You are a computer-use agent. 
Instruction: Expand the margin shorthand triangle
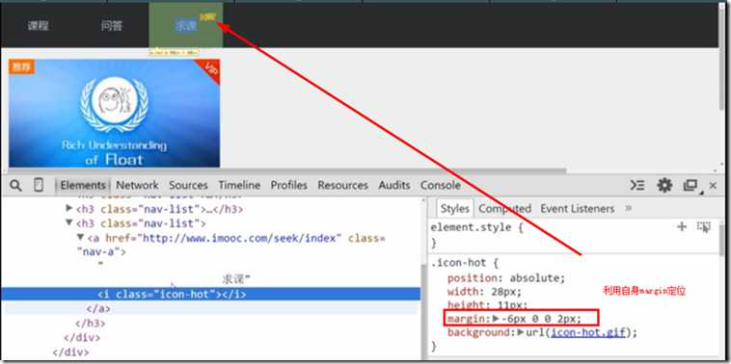[495, 319]
